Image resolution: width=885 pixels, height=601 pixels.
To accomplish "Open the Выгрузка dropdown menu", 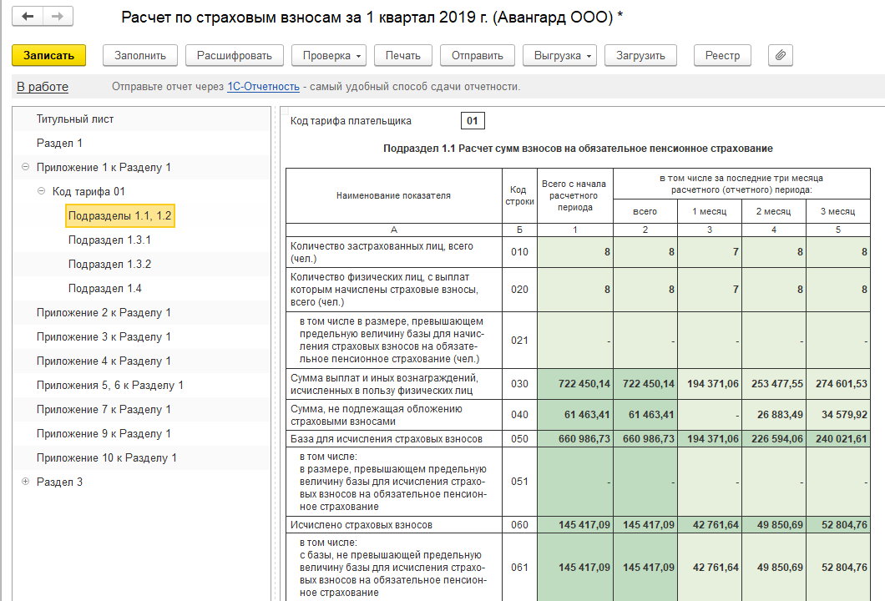I will tap(559, 56).
